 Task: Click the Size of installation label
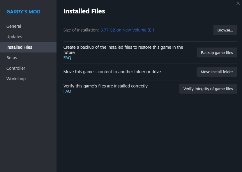(81, 30)
